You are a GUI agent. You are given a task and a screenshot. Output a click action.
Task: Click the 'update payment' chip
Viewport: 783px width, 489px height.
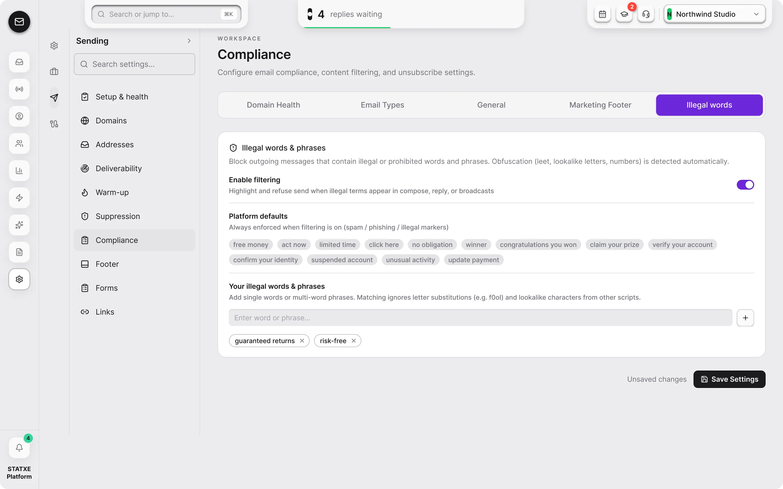(x=473, y=260)
